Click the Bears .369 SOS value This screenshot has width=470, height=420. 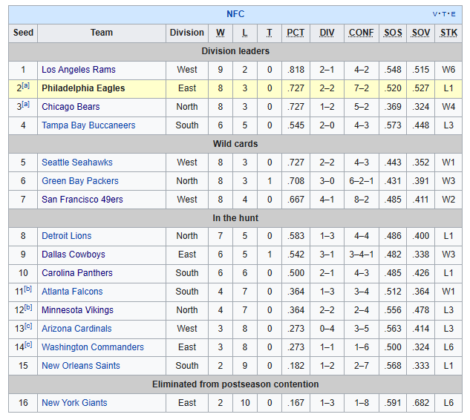pyautogui.click(x=393, y=107)
